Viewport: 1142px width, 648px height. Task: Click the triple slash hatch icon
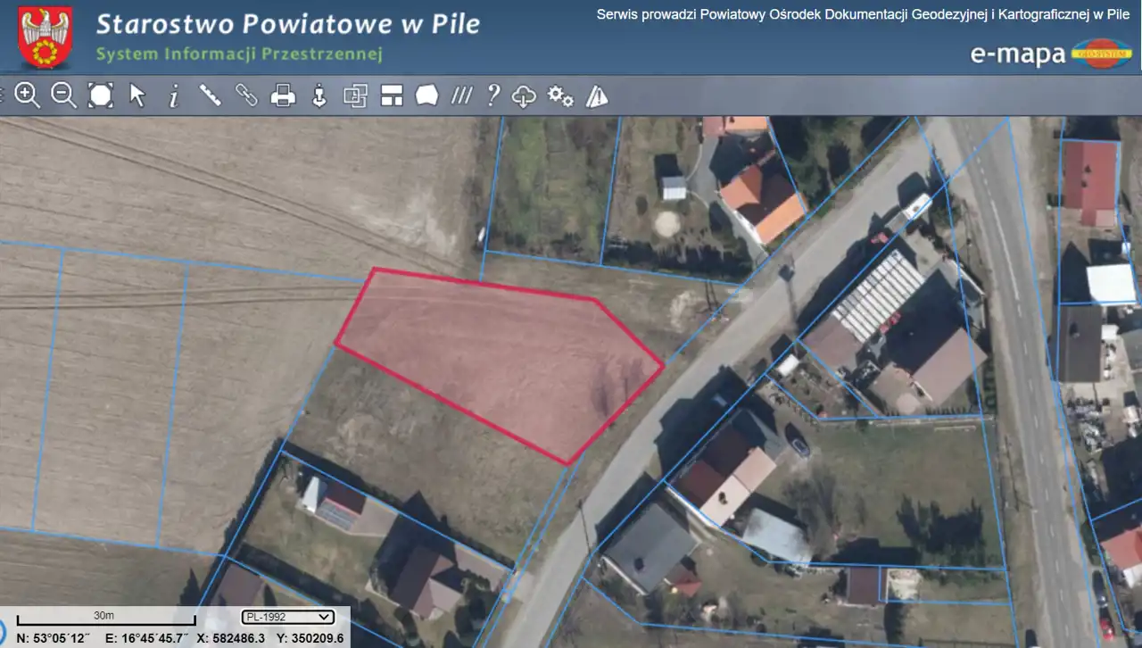tap(461, 96)
